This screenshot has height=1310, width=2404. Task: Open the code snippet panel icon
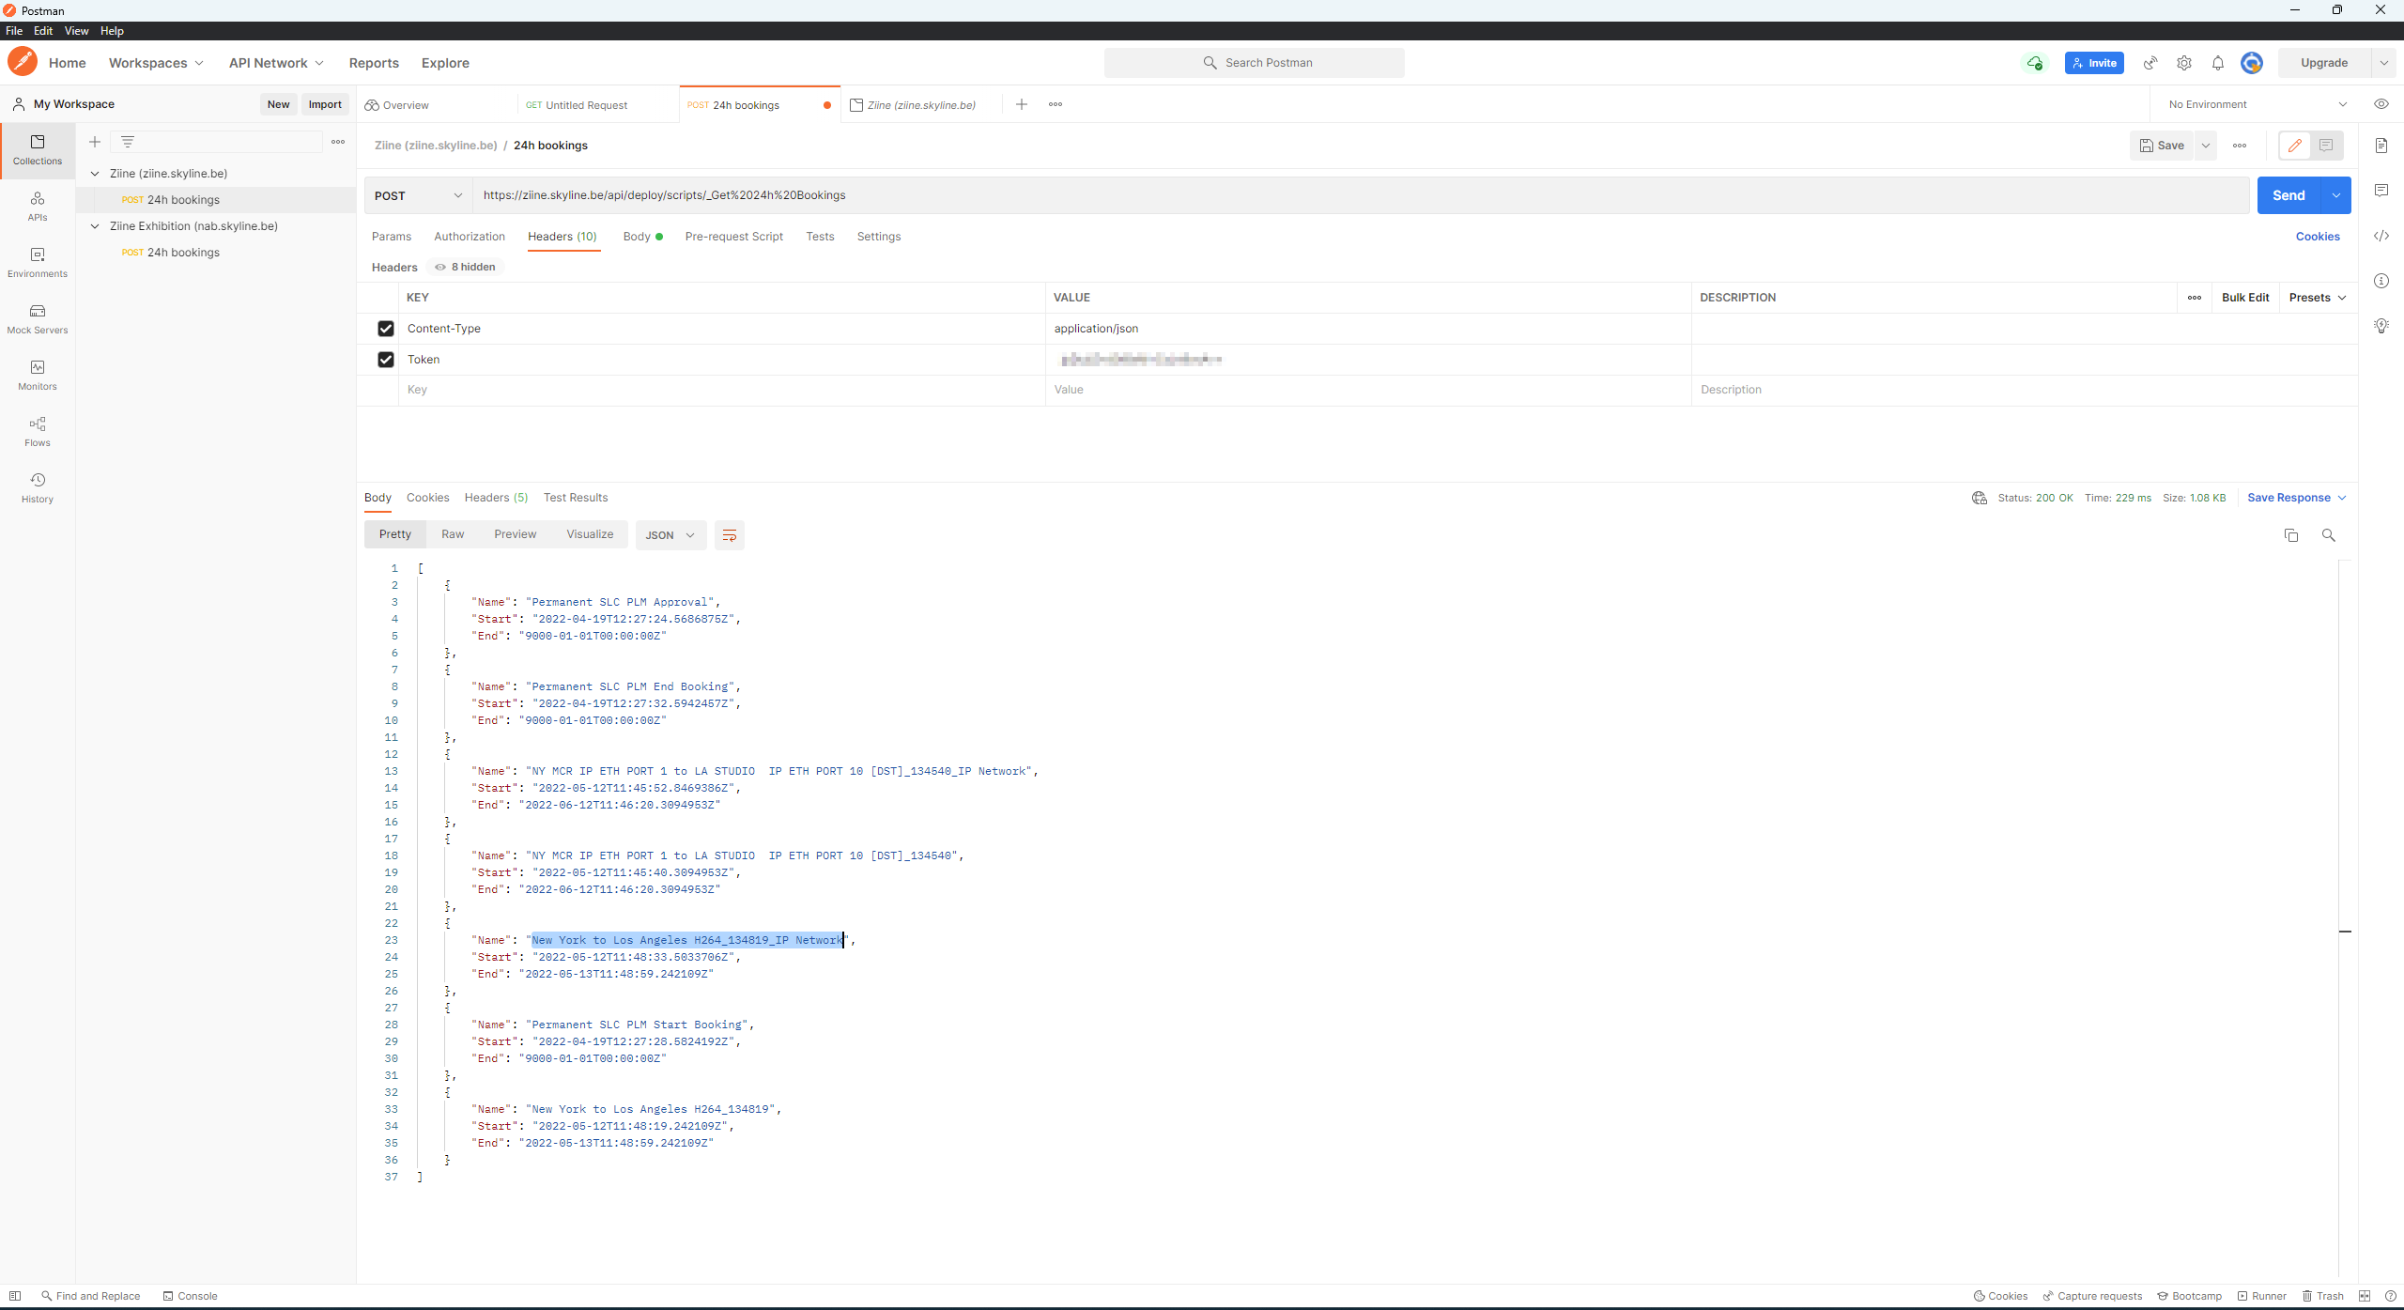coord(2381,236)
